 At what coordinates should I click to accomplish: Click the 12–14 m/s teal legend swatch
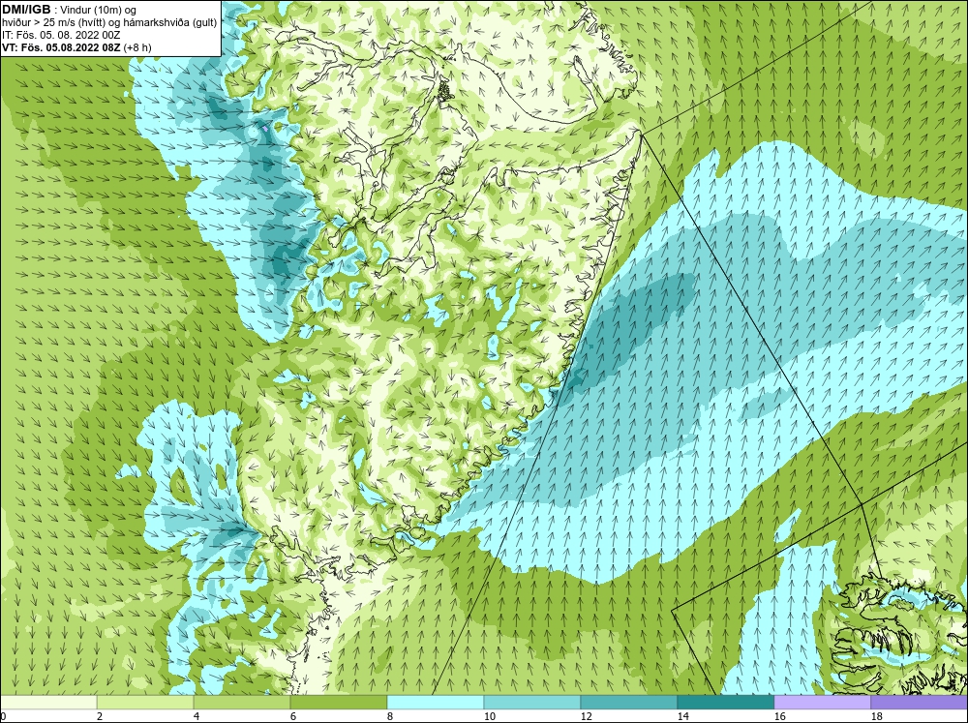tap(629, 702)
